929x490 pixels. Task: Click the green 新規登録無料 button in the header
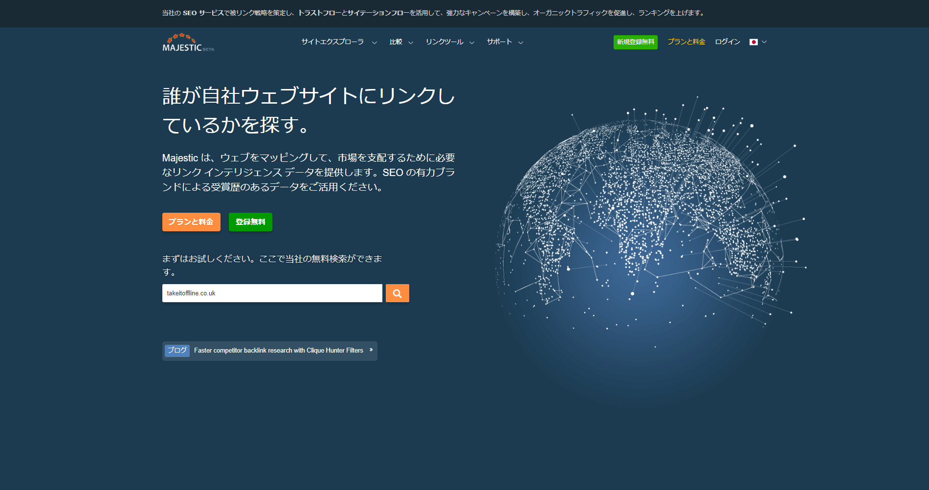click(635, 42)
